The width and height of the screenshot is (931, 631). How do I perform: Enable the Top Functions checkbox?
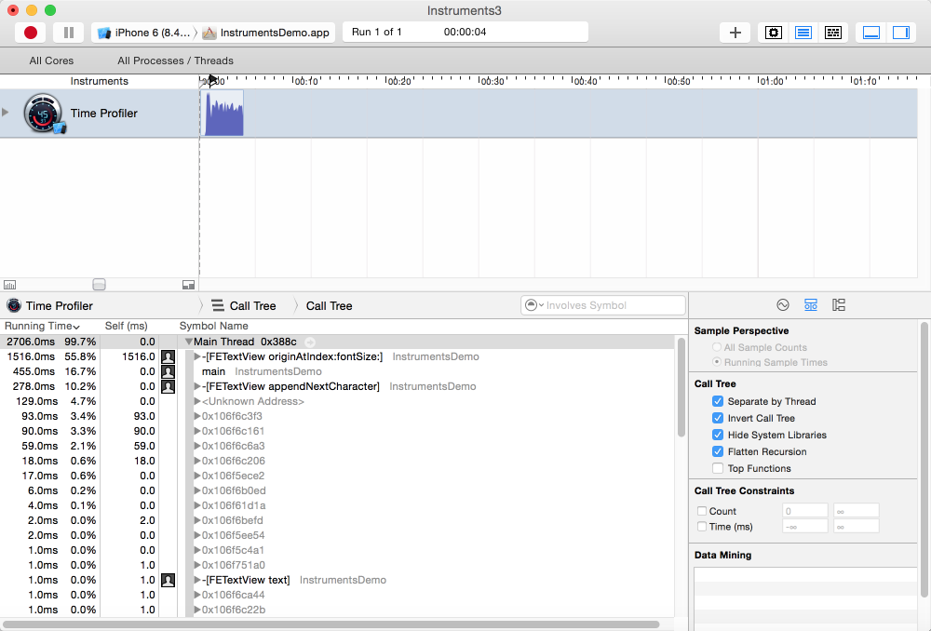click(718, 468)
